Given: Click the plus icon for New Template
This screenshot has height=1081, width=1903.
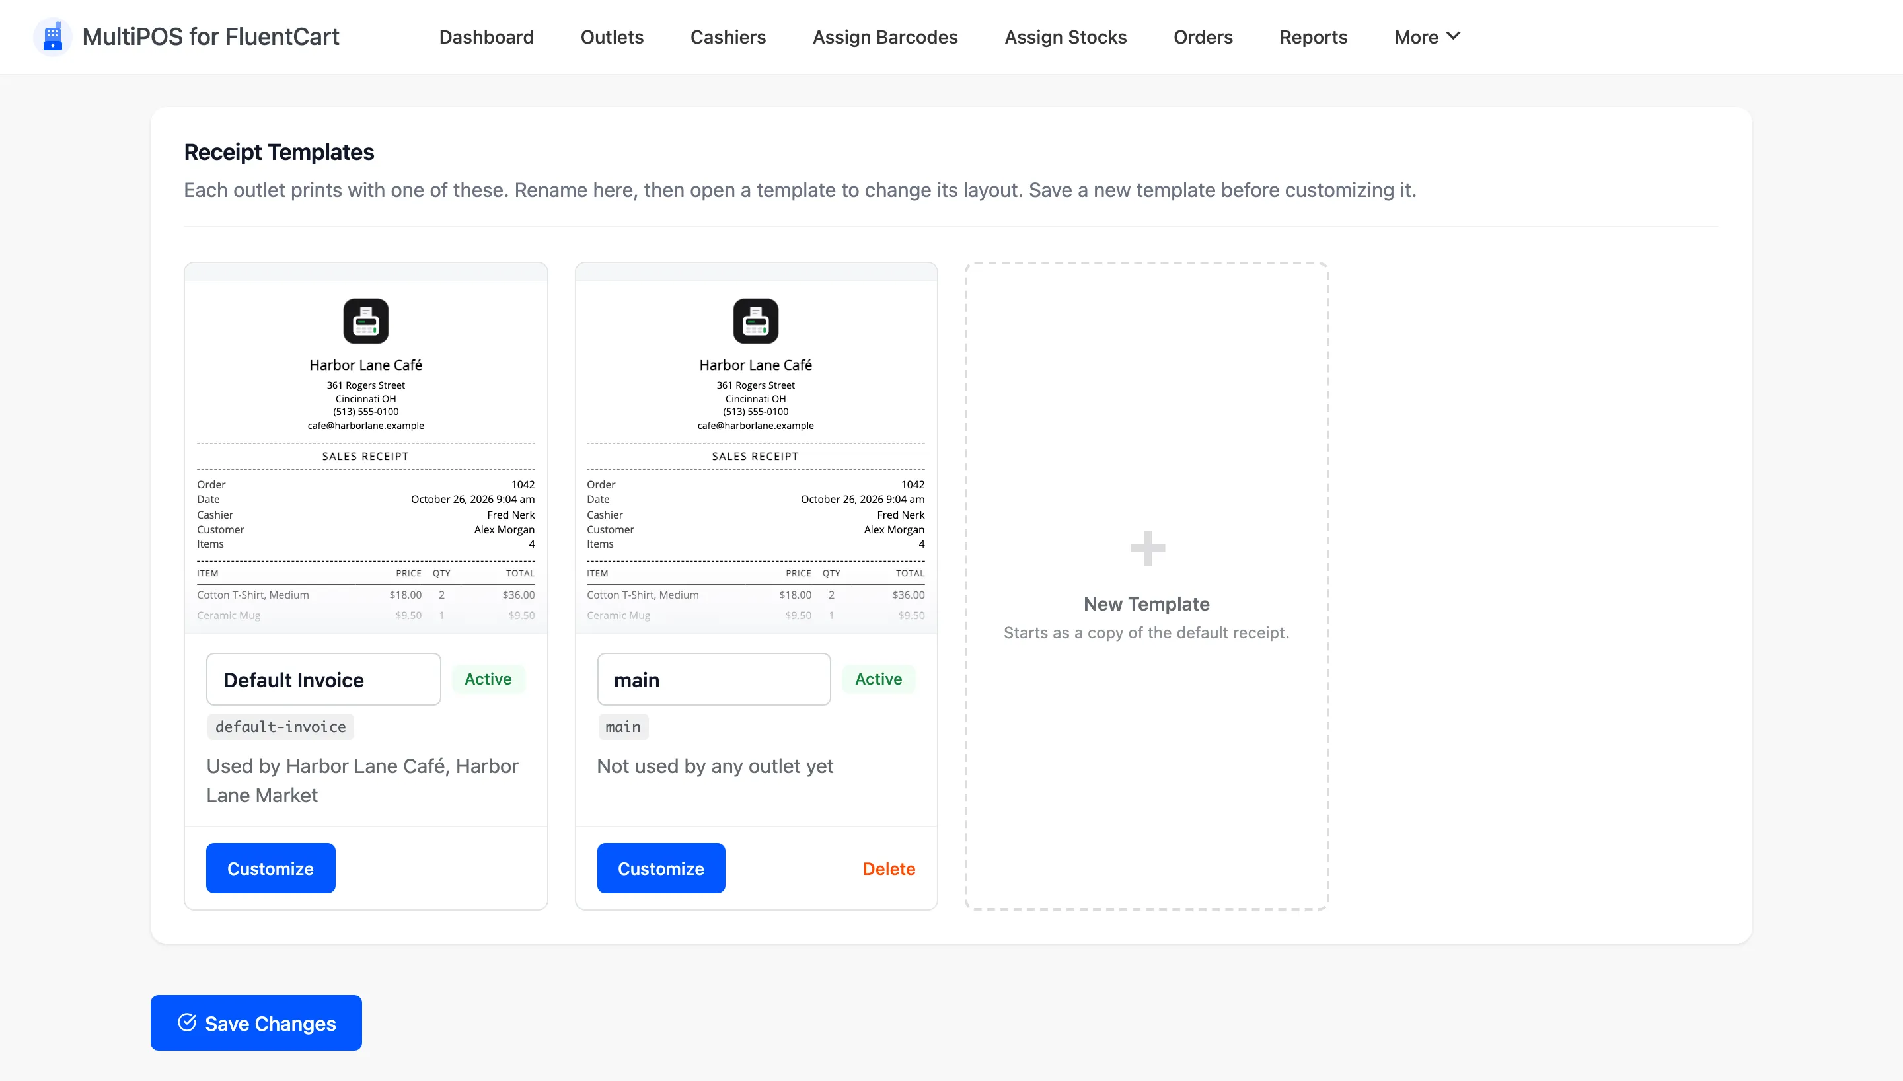Looking at the screenshot, I should 1148,548.
